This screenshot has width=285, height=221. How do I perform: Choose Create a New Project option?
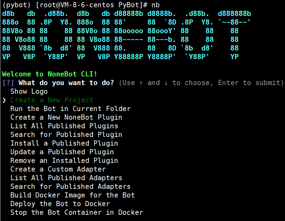pos(52,100)
